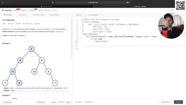This screenshot has width=186, height=105.
Task: Click the 'Example 2:' heading
Action: tap(6, 95)
